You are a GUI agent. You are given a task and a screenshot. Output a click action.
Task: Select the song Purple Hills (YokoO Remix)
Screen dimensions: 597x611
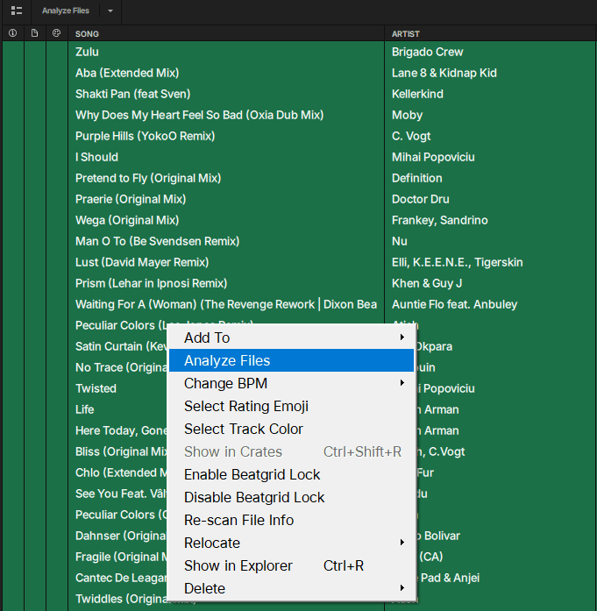coord(145,136)
